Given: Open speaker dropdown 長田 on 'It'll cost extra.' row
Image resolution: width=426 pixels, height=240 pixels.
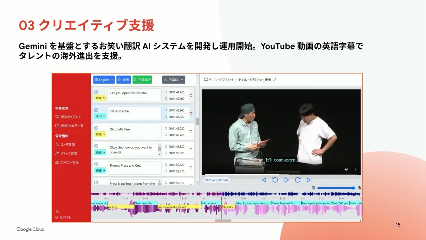Looking at the screenshot, I should tap(100, 116).
